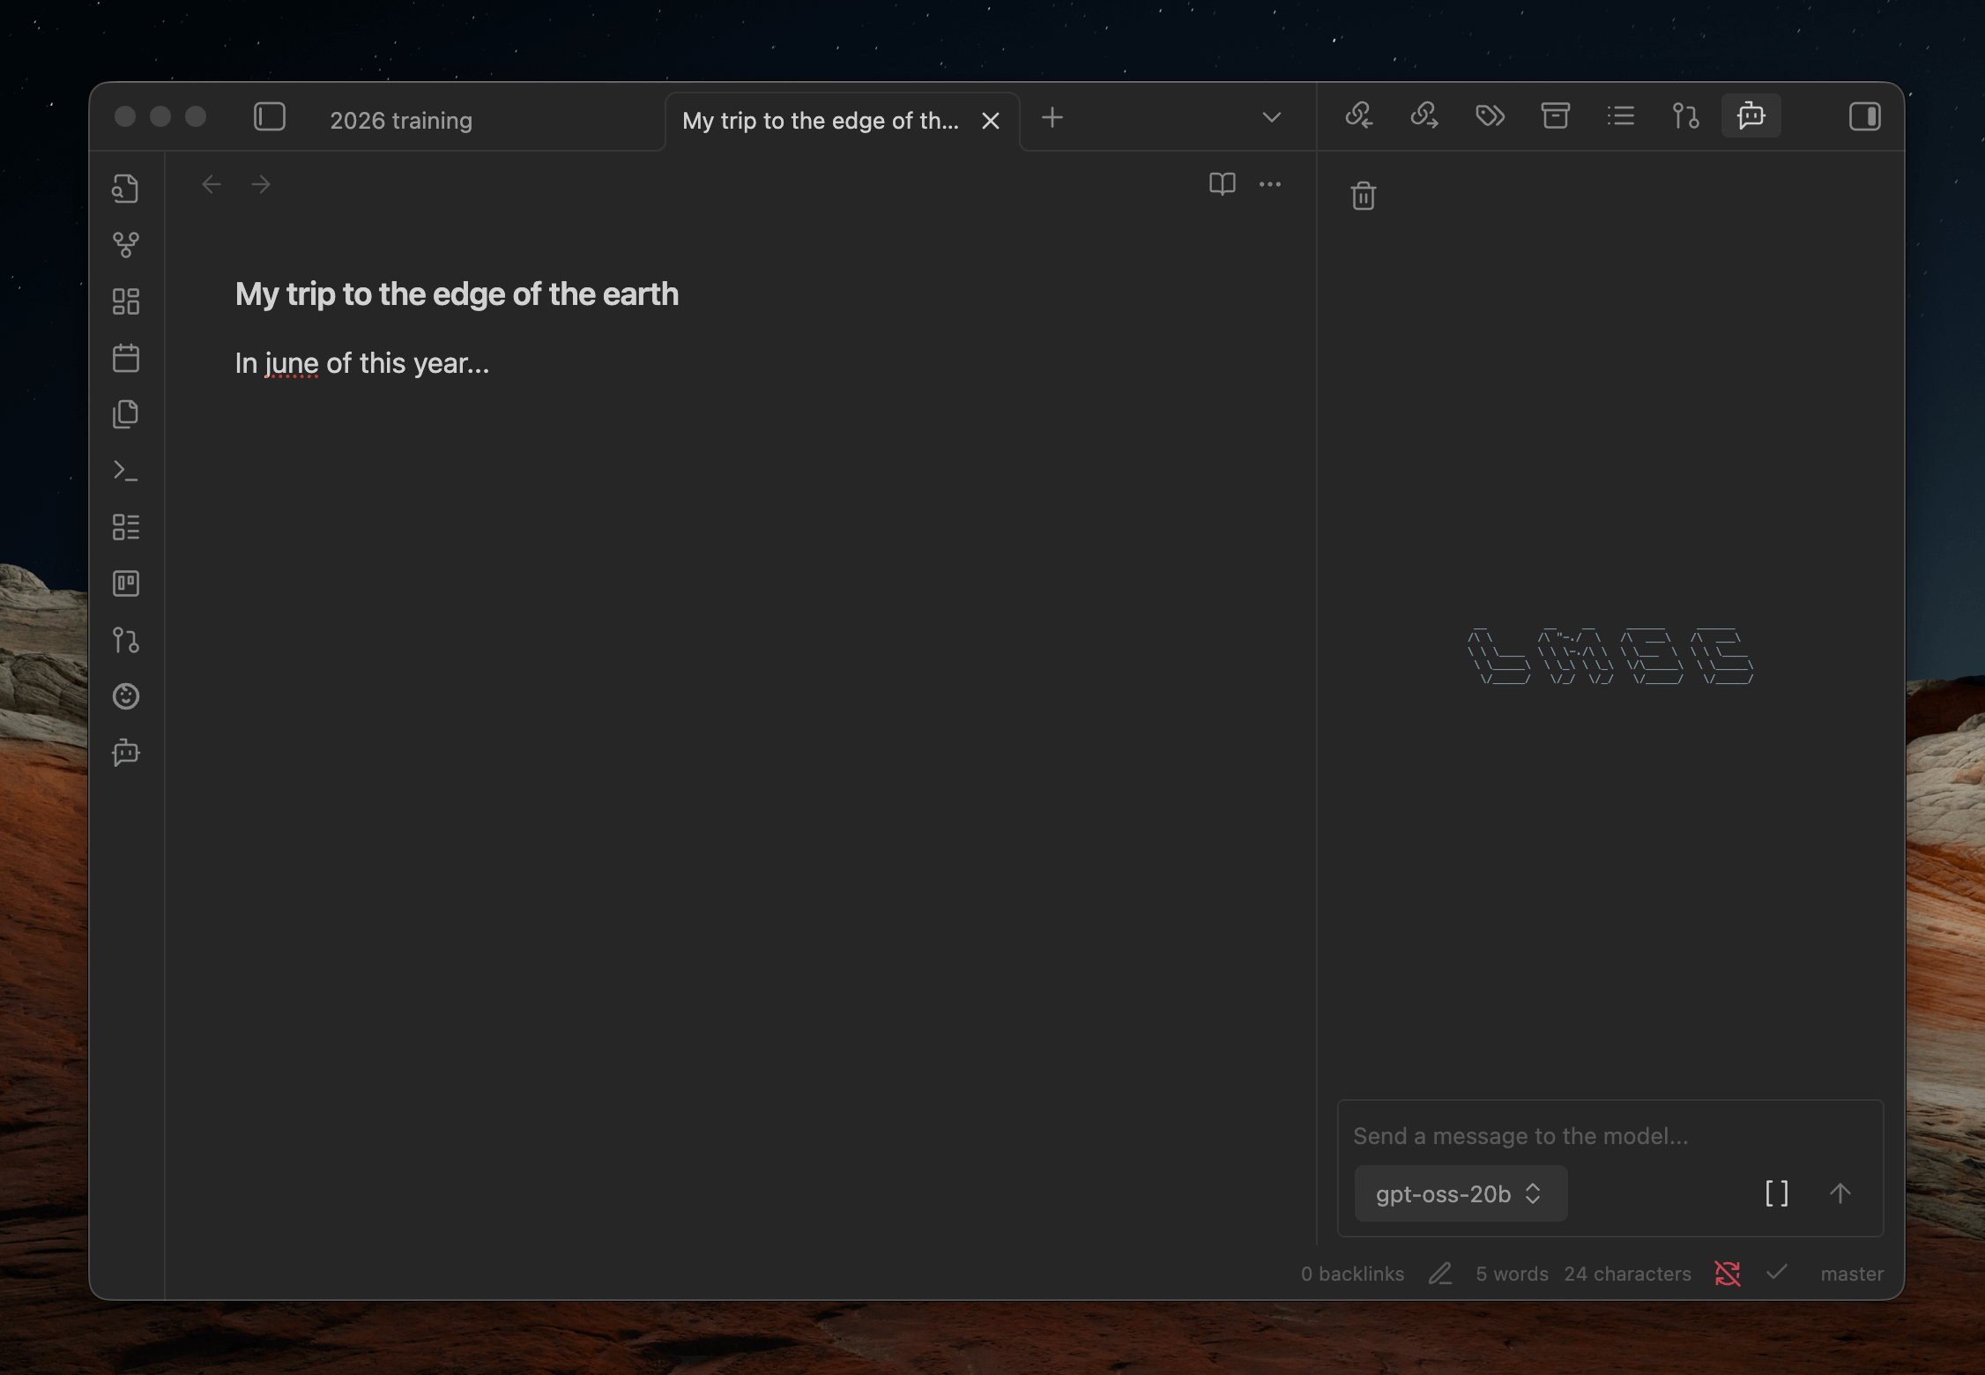
Task: Click the master branch status label
Action: tap(1851, 1274)
